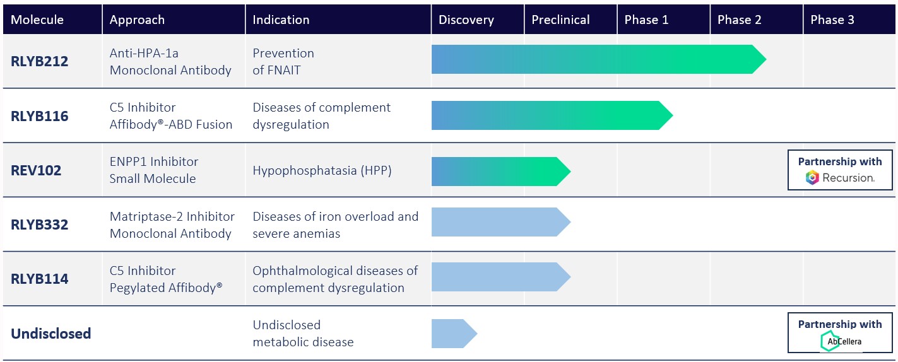This screenshot has height=362, width=898.
Task: Select the RLYB212 molecule name
Action: point(40,62)
